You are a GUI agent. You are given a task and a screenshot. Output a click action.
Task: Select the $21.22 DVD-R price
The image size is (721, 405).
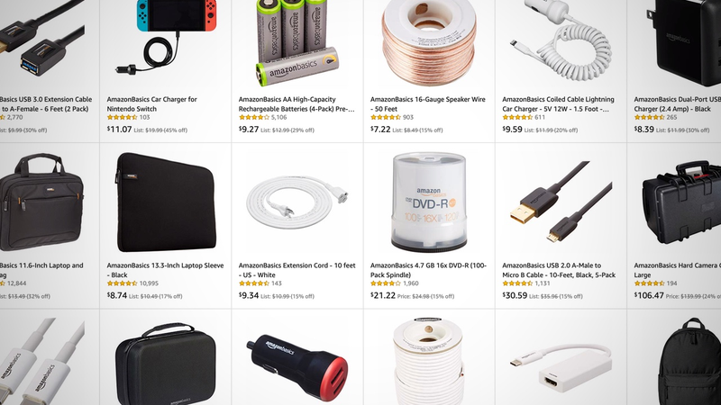point(382,295)
